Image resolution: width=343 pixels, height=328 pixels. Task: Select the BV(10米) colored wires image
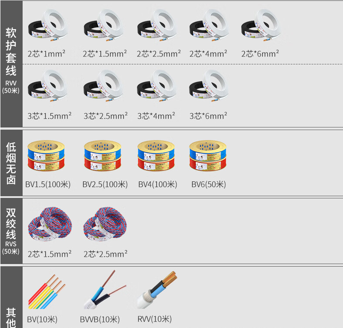[47, 291]
